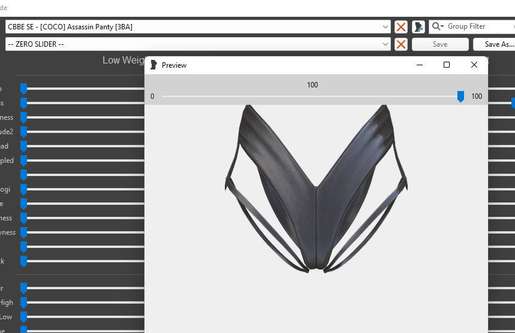Minimize the Preview window
This screenshot has height=333, width=515.
point(419,65)
